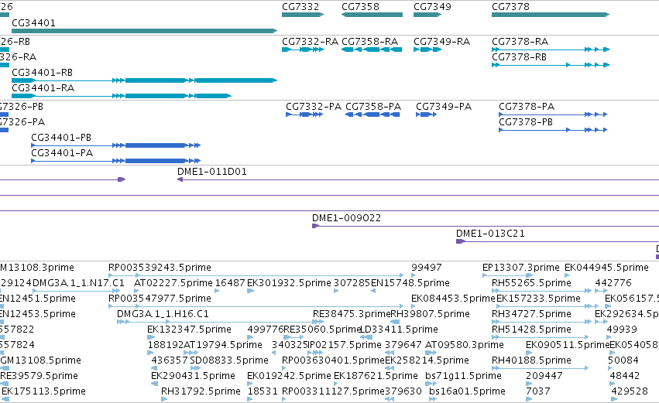
Task: Click the CG34401-PA protein label
Action: pyautogui.click(x=62, y=153)
